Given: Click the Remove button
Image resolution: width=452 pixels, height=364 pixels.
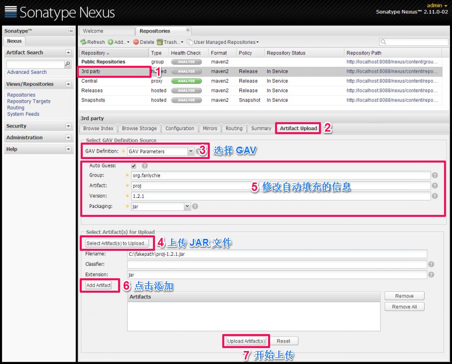Looking at the screenshot, I should (x=404, y=296).
